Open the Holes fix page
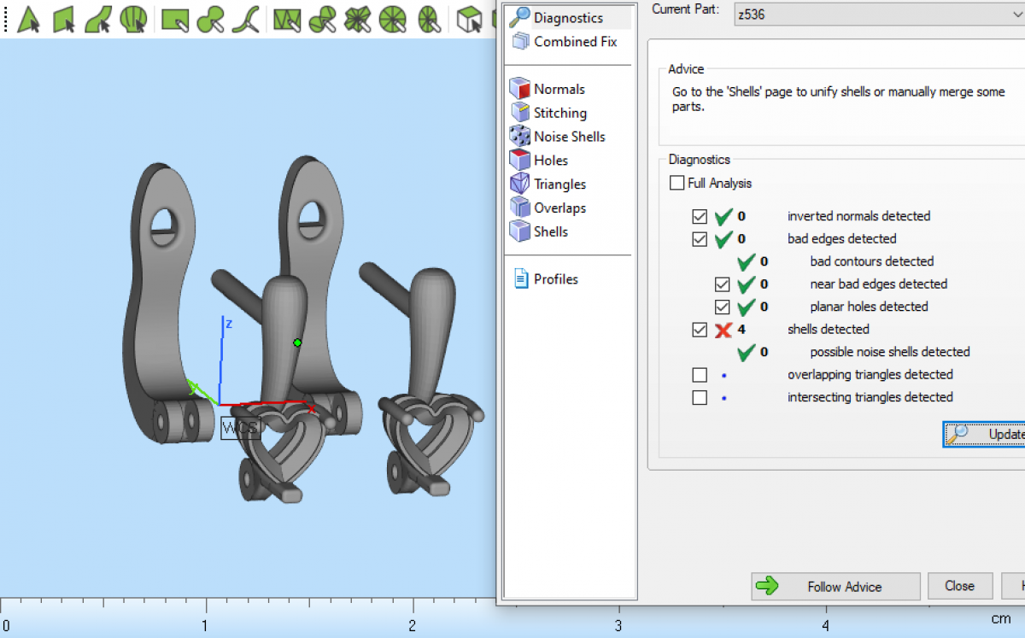1025x638 pixels. click(550, 161)
